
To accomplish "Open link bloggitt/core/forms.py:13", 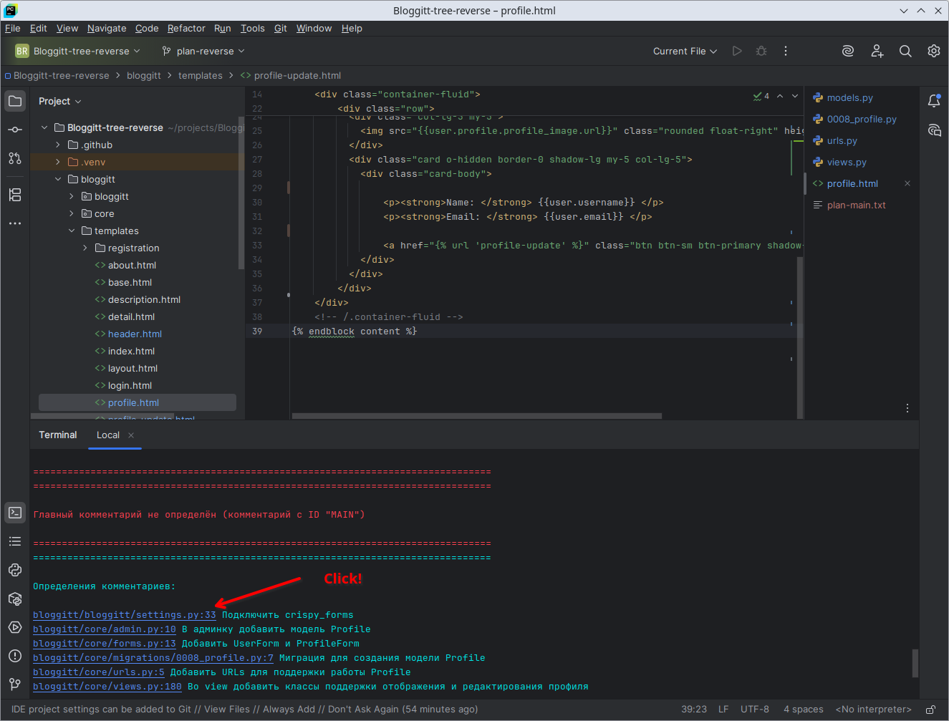I will 104,644.
